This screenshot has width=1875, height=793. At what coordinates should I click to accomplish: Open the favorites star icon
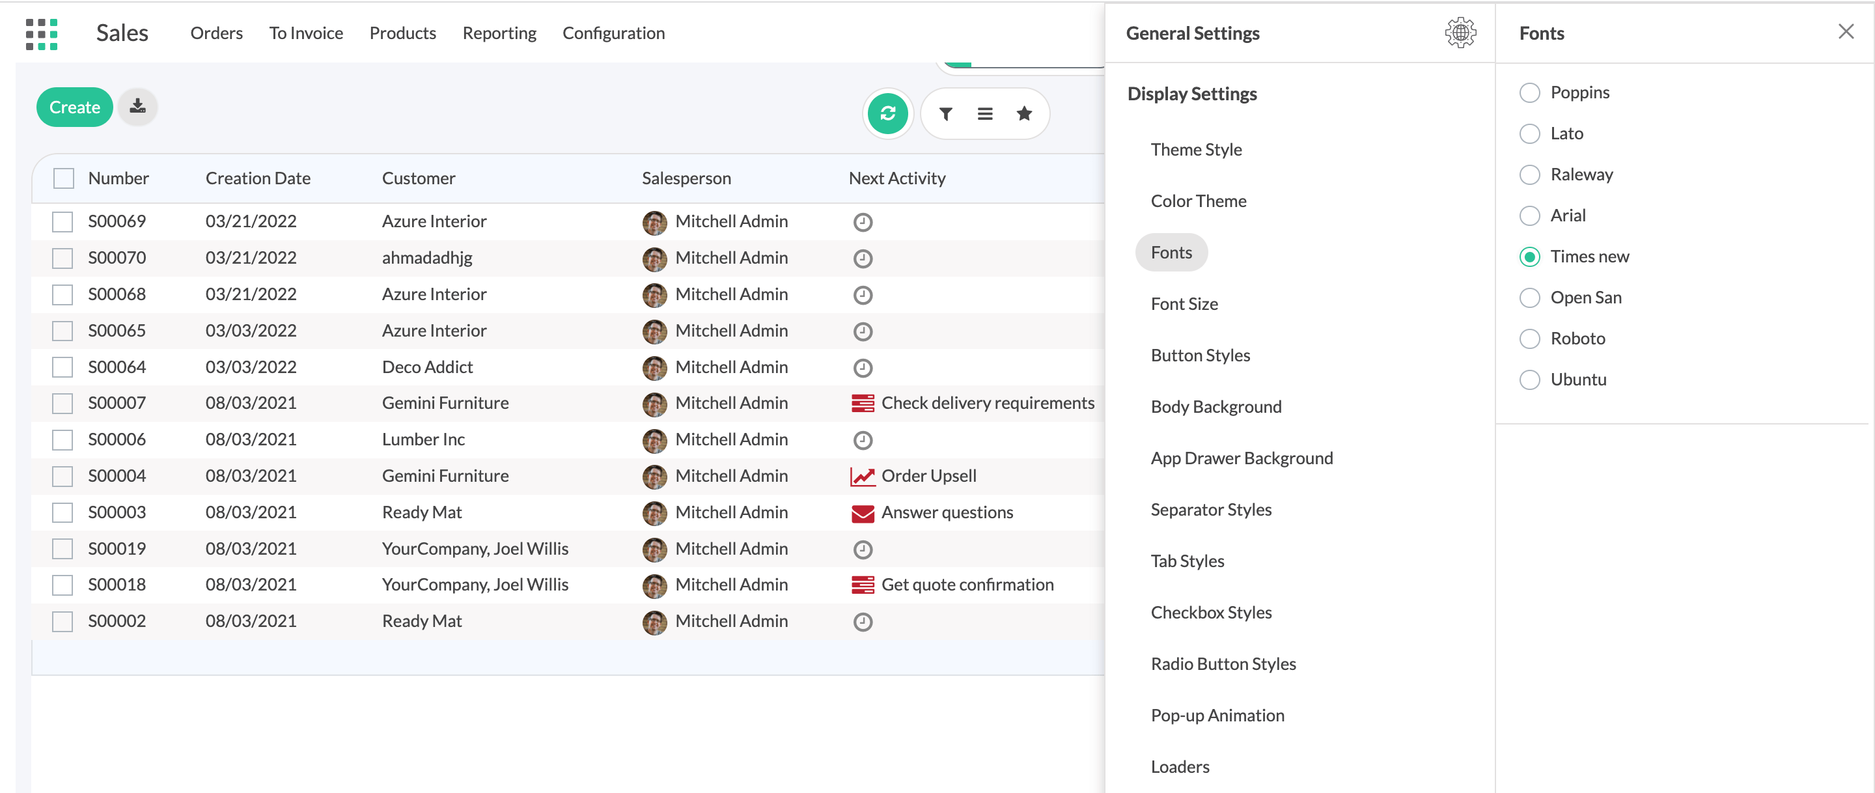(x=1023, y=113)
